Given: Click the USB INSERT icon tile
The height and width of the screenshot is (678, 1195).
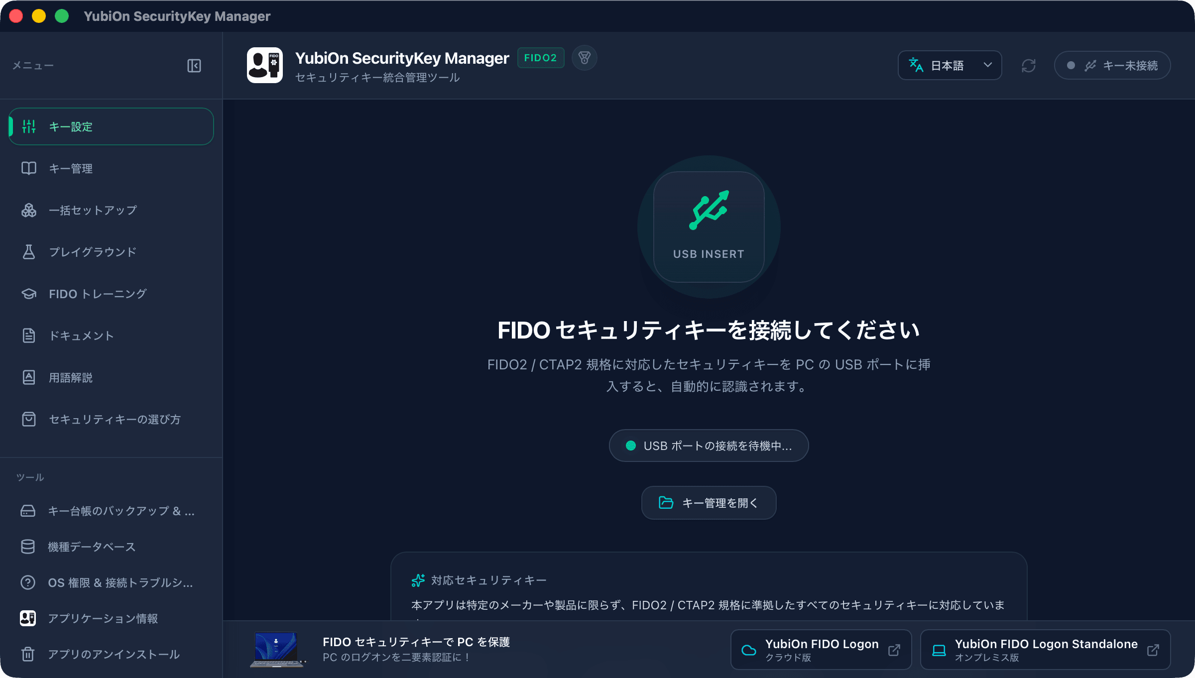Looking at the screenshot, I should (709, 227).
